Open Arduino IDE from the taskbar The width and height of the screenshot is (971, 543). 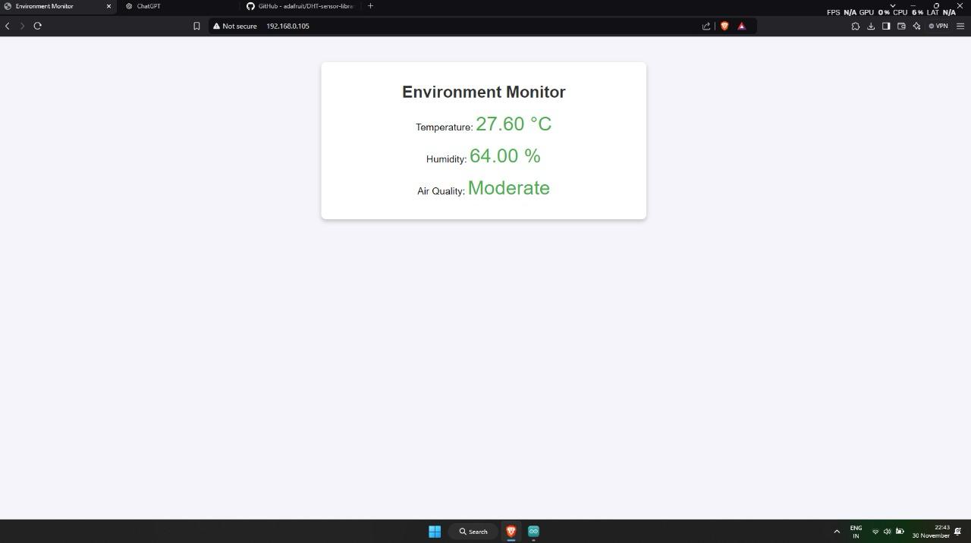click(533, 531)
